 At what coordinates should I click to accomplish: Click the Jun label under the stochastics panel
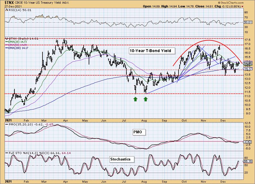[x=104, y=181]
